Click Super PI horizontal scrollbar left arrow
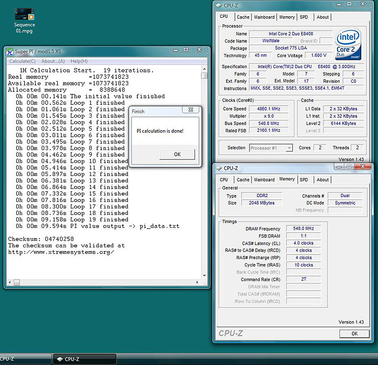 10,282
